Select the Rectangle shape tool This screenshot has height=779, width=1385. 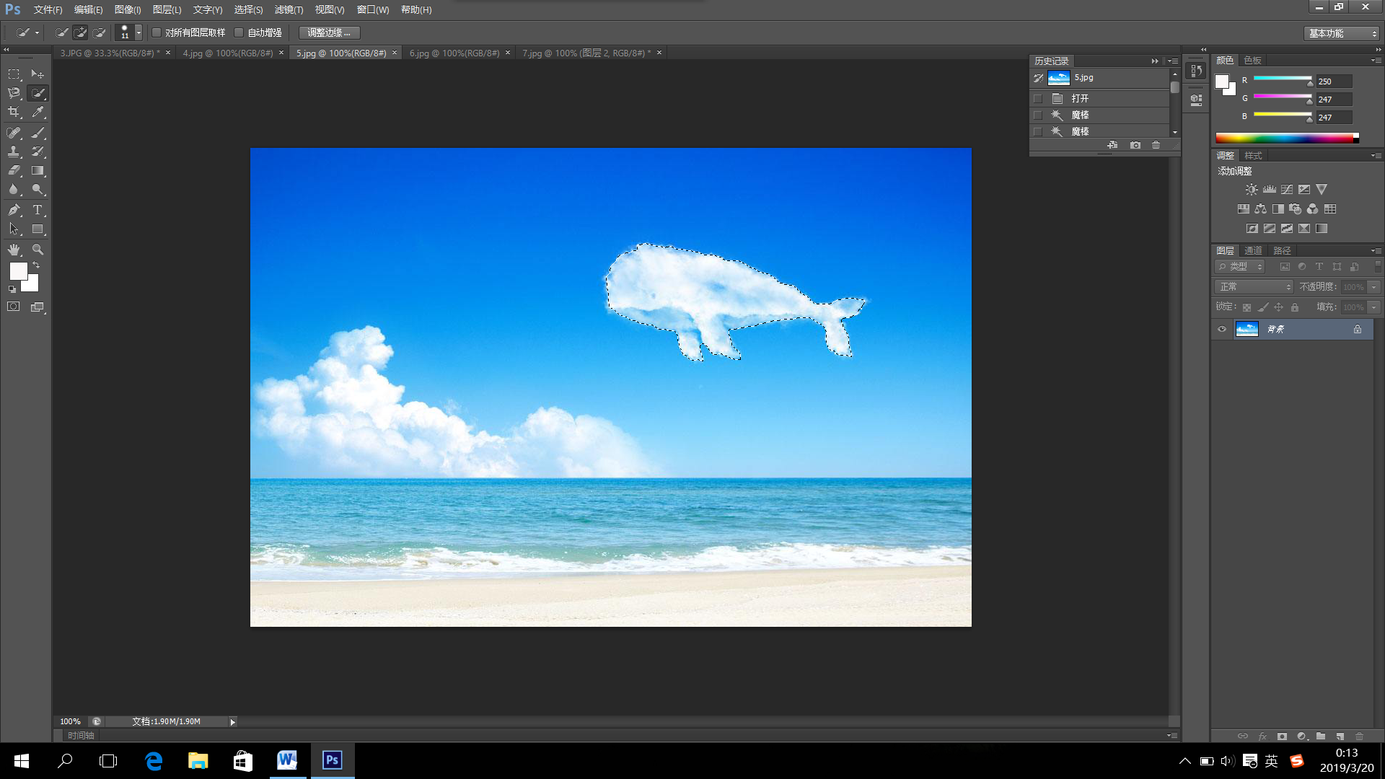(x=38, y=229)
